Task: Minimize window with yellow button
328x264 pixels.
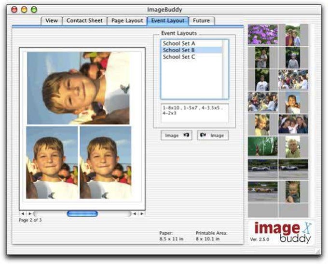Action: tap(24, 10)
